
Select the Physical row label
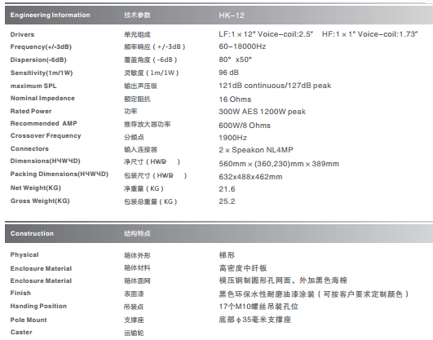24,254
